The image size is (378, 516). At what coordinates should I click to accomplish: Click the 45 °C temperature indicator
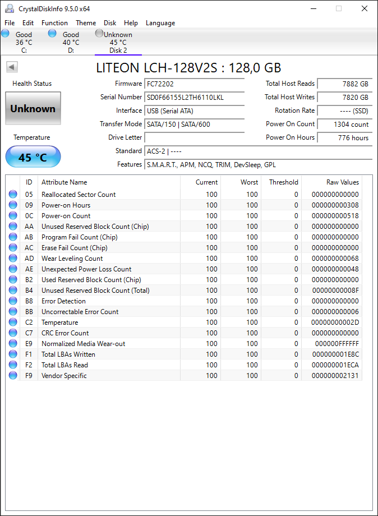pyautogui.click(x=33, y=157)
